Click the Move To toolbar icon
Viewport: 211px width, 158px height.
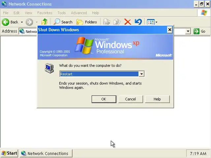tap(106, 22)
